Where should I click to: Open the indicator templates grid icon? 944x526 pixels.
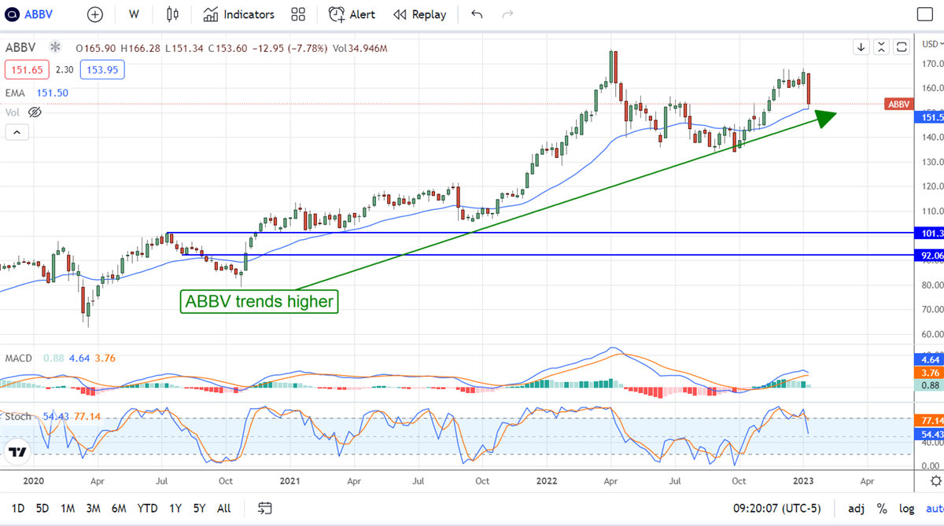click(298, 14)
